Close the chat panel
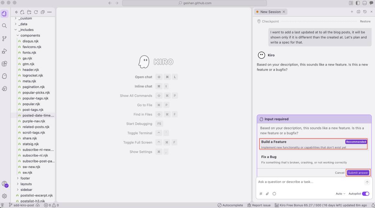Image resolution: width=375 pixels, height=208 pixels. (371, 12)
